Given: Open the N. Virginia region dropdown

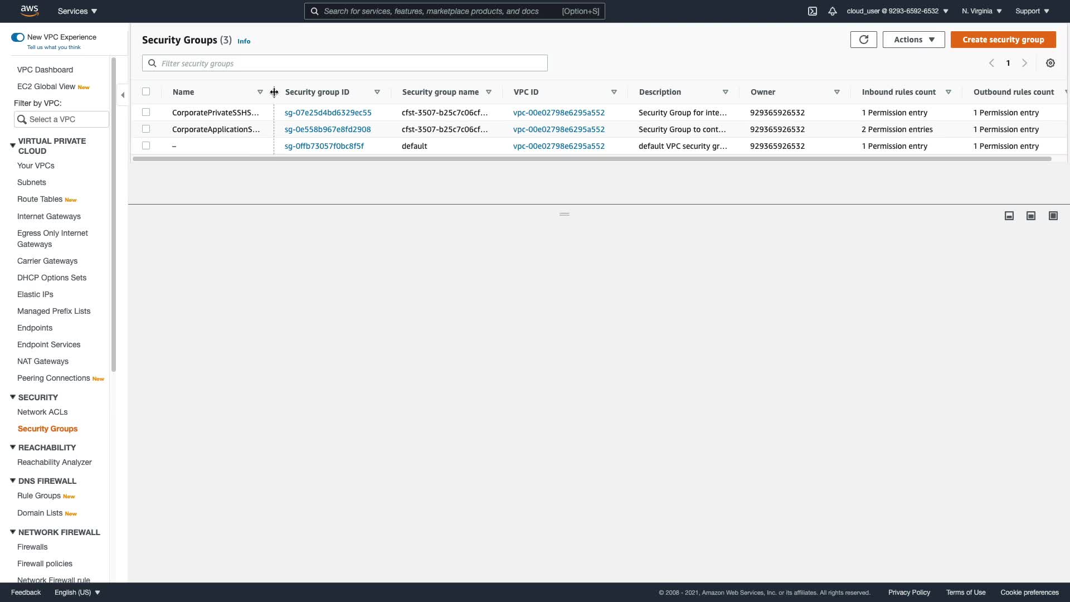Looking at the screenshot, I should [981, 11].
